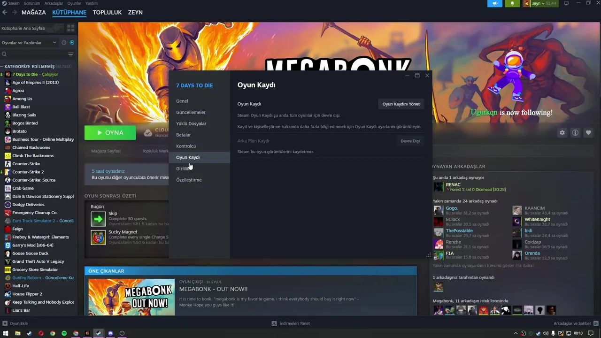
Task: Open Spotify from the taskbar
Action: [64, 333]
